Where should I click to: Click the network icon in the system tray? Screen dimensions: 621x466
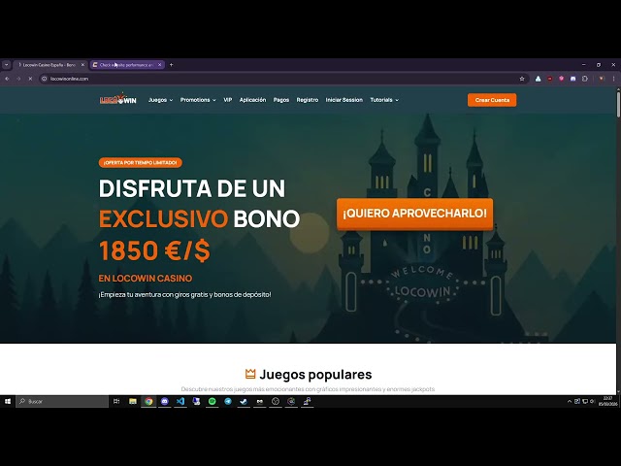(x=585, y=401)
